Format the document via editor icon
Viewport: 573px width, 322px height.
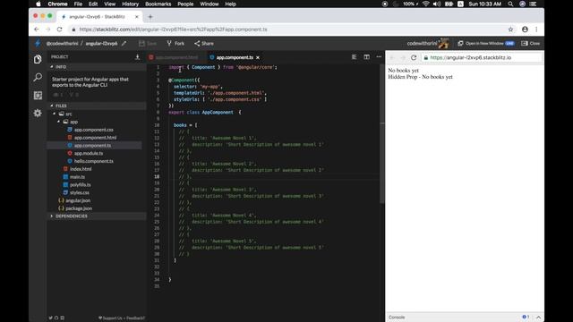coord(355,57)
